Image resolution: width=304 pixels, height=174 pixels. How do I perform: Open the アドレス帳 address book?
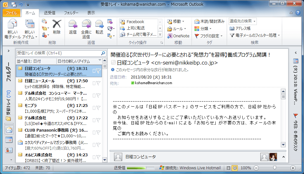pos(240,28)
